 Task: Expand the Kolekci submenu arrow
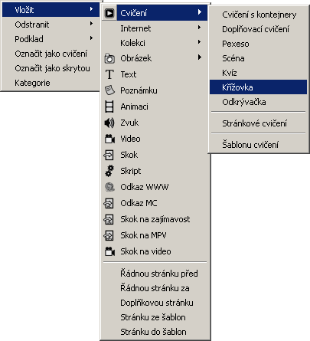pyautogui.click(x=200, y=42)
